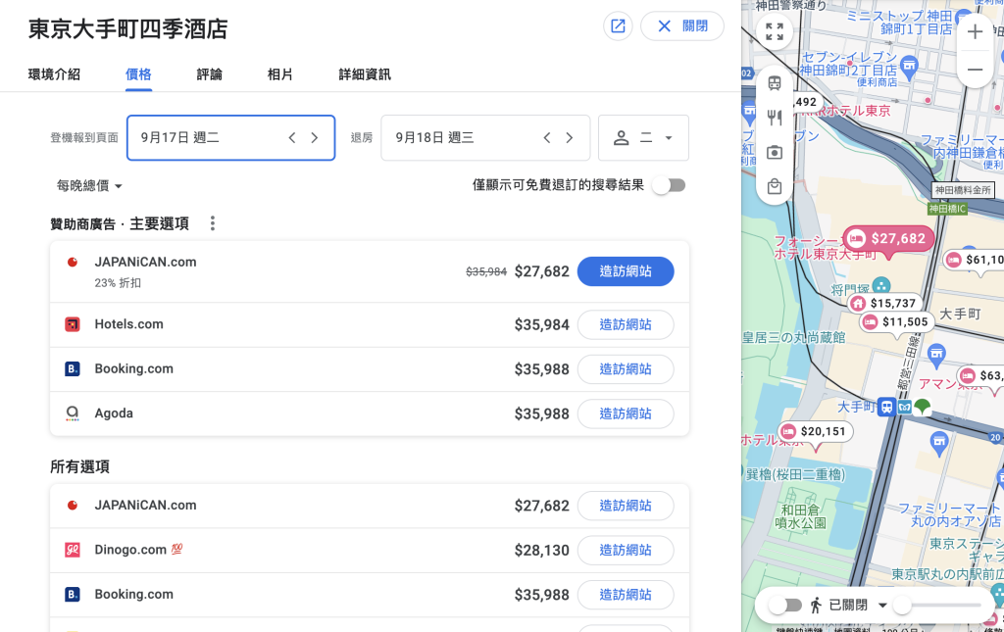This screenshot has height=632, width=1004.
Task: Open the guest count dropdown
Action: [x=643, y=138]
